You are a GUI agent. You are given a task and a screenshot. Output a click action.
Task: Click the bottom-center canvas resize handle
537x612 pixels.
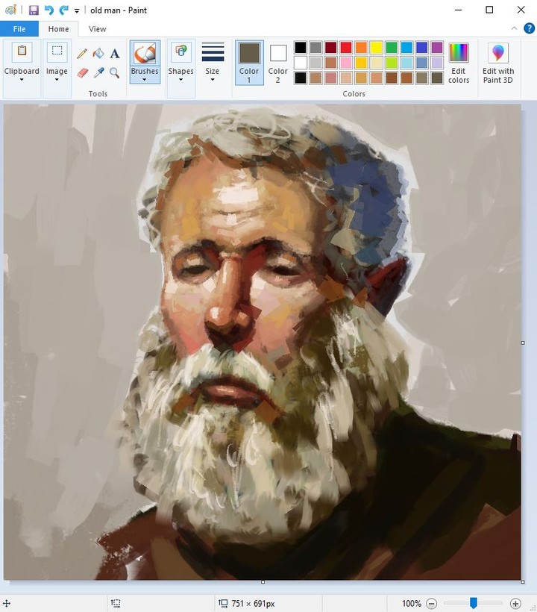(x=263, y=582)
